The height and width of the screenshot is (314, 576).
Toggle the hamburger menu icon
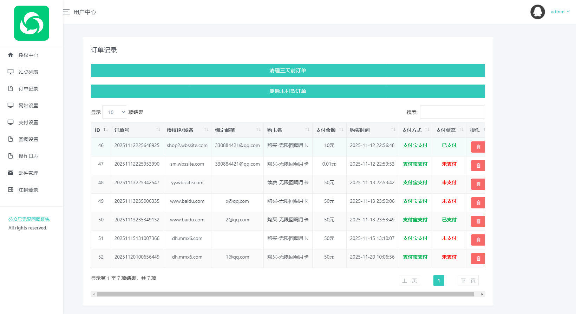point(66,12)
